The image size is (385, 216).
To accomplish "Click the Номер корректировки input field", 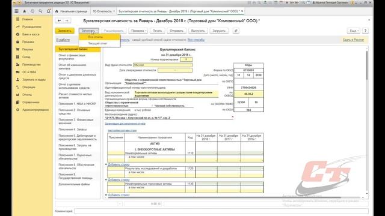I will pos(186,59).
